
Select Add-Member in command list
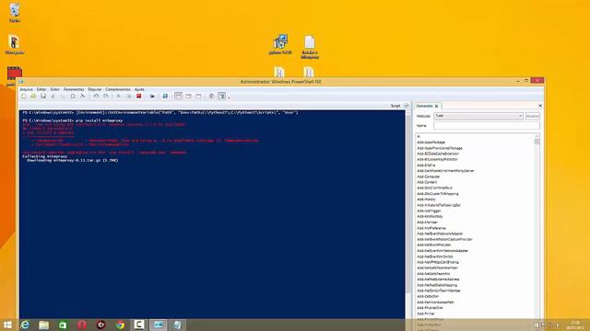tap(427, 223)
